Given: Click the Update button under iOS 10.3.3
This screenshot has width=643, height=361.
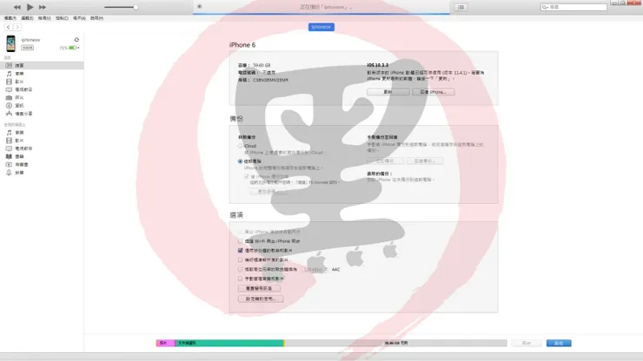Looking at the screenshot, I should click(x=388, y=92).
